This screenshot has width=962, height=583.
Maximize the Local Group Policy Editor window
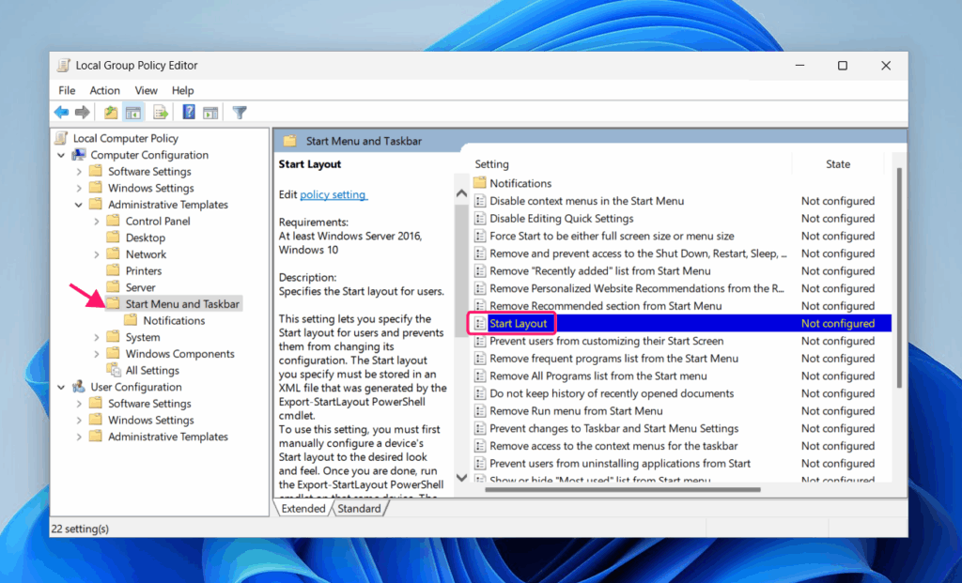843,65
